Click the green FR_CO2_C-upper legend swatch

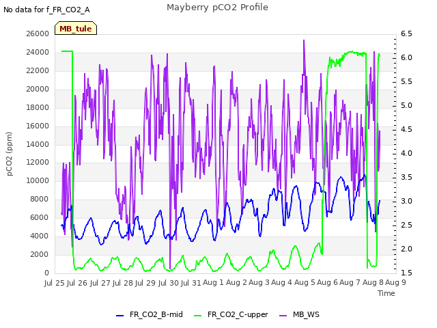(197, 316)
